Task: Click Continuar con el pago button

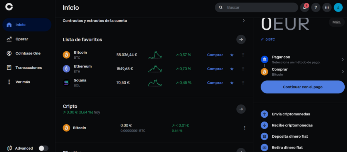Action: pos(303,87)
